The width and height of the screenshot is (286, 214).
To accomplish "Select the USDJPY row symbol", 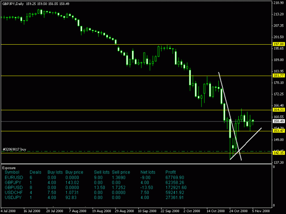I will (13, 198).
